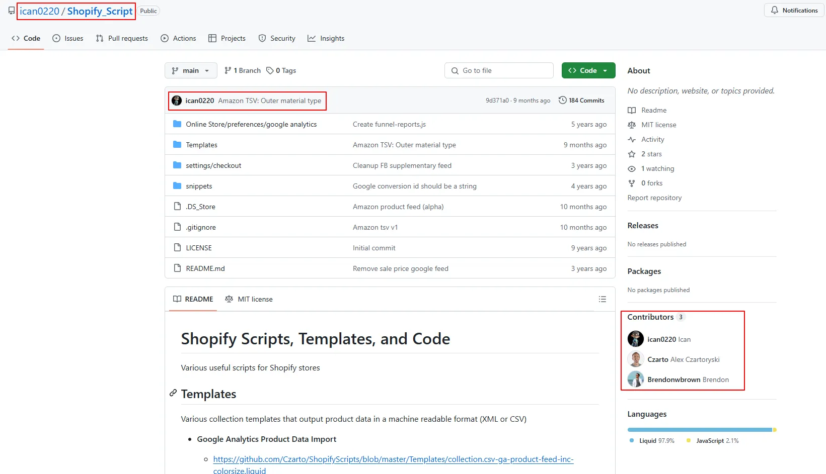Switch to the Pull requests tab
Viewport: 826px width, 474px height.
pyautogui.click(x=122, y=38)
